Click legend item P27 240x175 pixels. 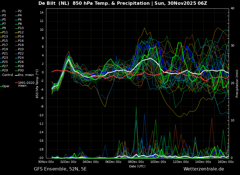tap(4, 66)
